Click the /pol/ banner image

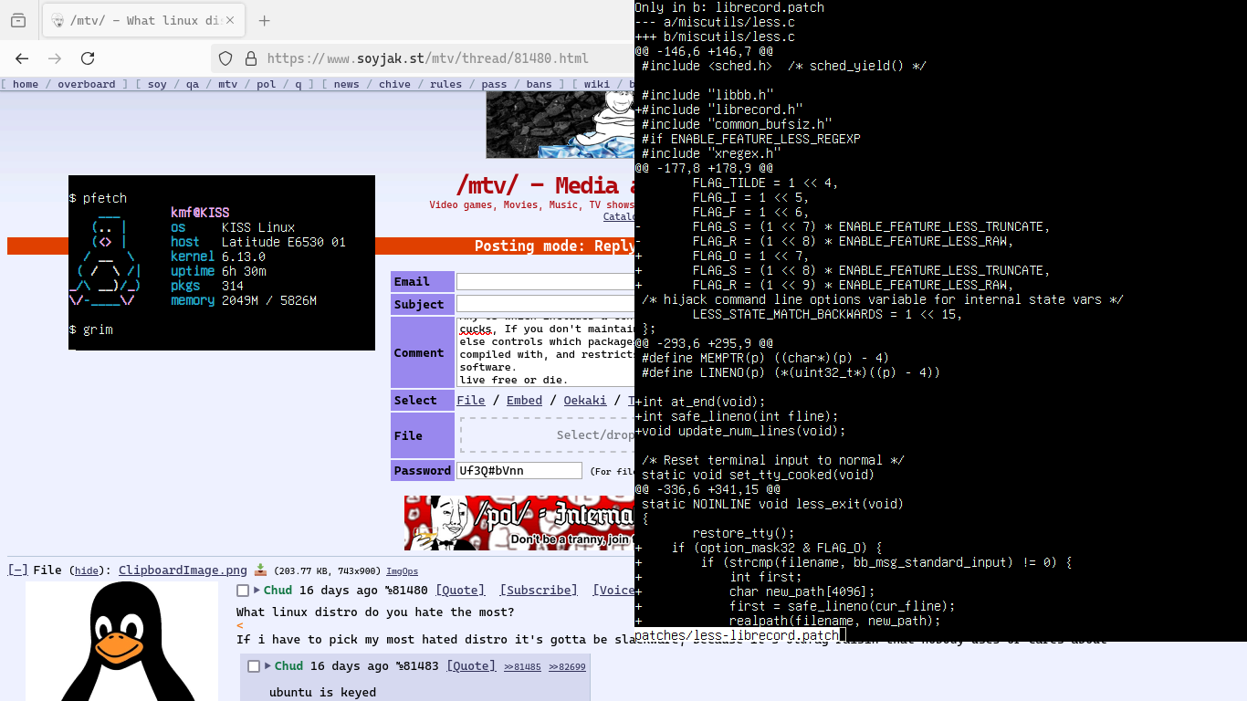[519, 523]
